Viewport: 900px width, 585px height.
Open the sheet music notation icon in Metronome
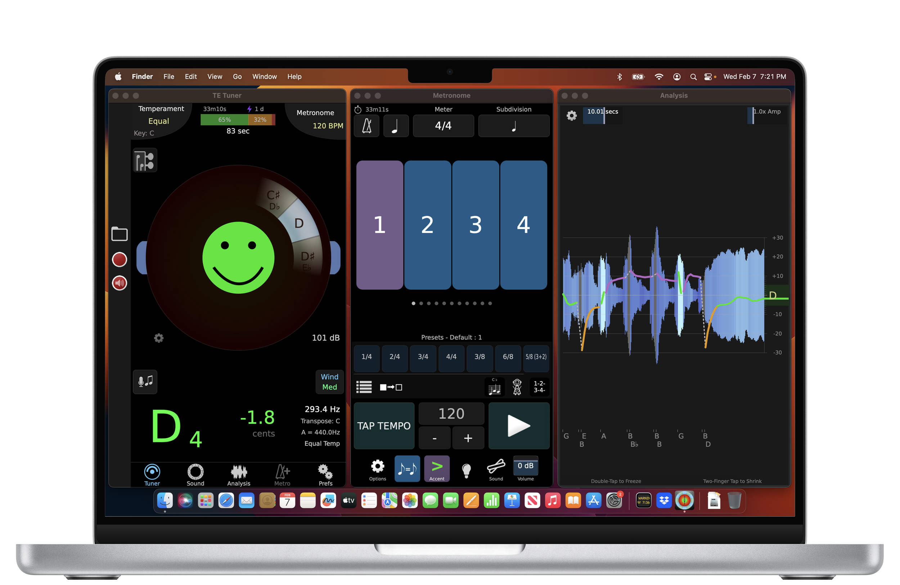[495, 387]
